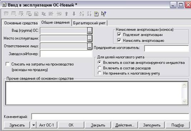
Task: Enable Списать на затраты на производство
Action: tap(8, 64)
